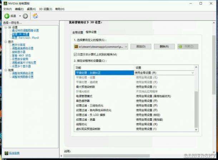Screen dimensions: 218x160
Task: Select 更改分辨率 in the task tree
Action: 19,45
